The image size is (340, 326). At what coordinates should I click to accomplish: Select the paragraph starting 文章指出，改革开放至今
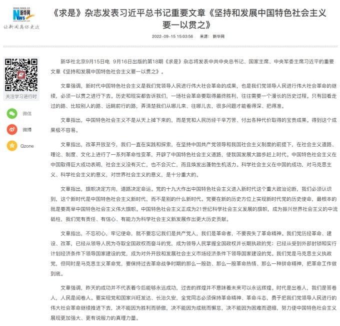[193, 160]
